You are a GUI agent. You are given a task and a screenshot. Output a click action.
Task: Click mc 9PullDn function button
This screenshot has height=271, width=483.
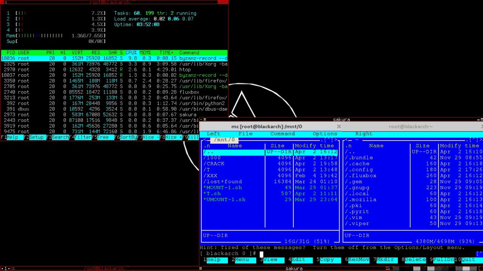[442, 260]
